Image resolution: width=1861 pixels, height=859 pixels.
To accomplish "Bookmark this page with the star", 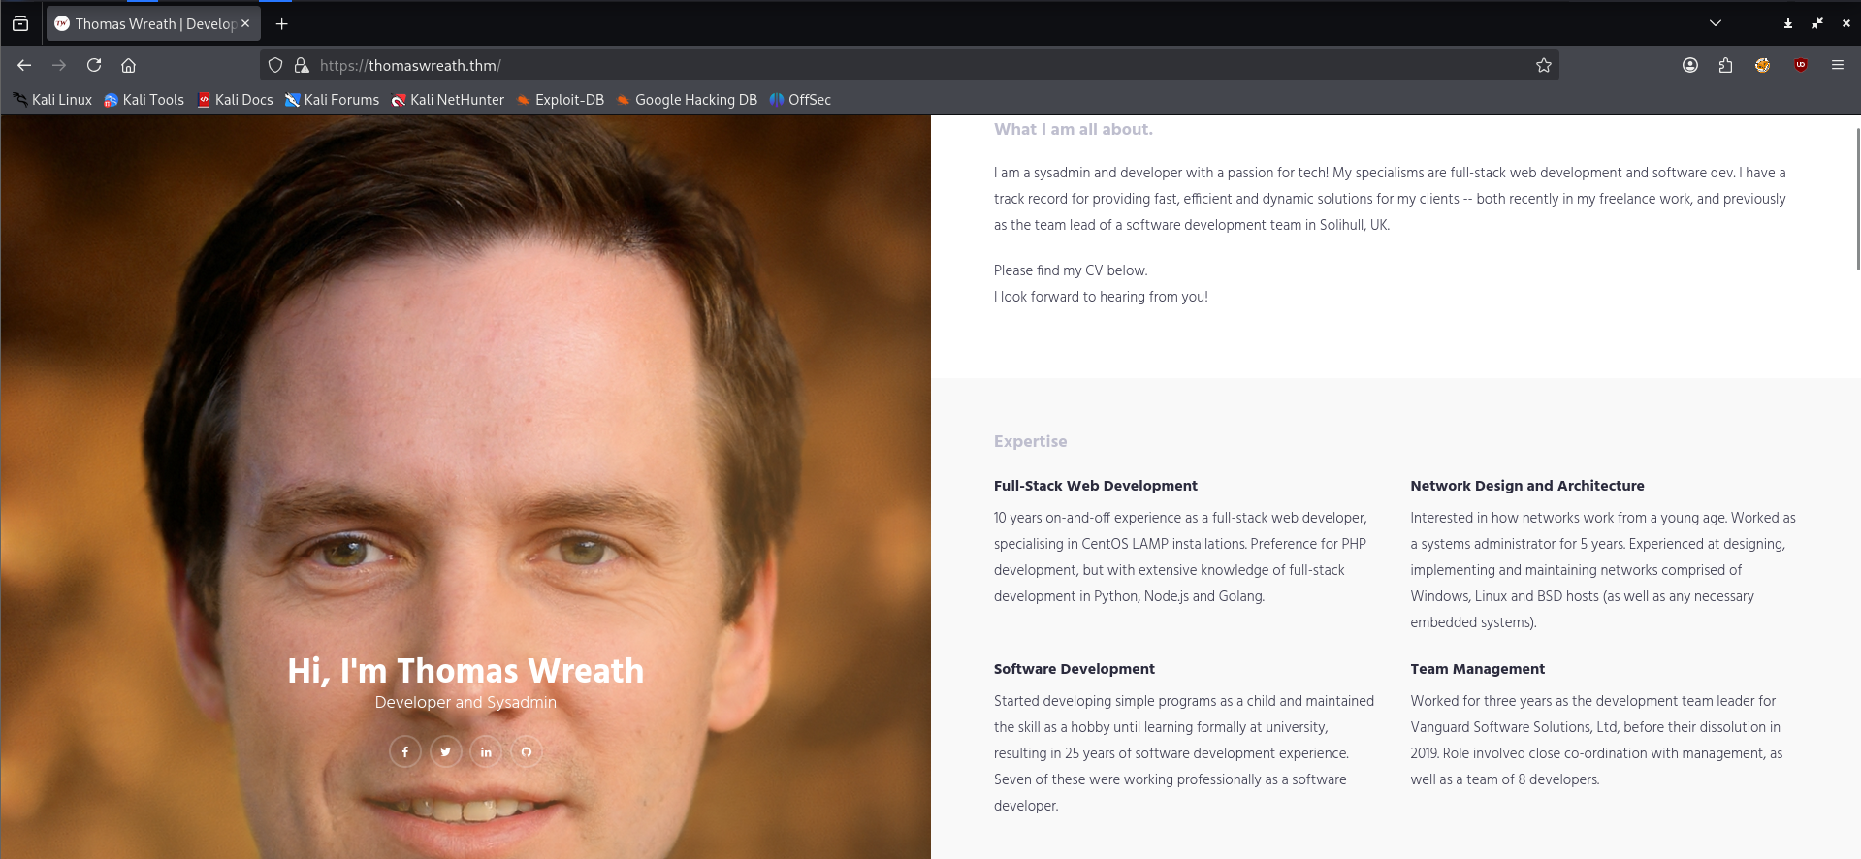I will coord(1544,65).
